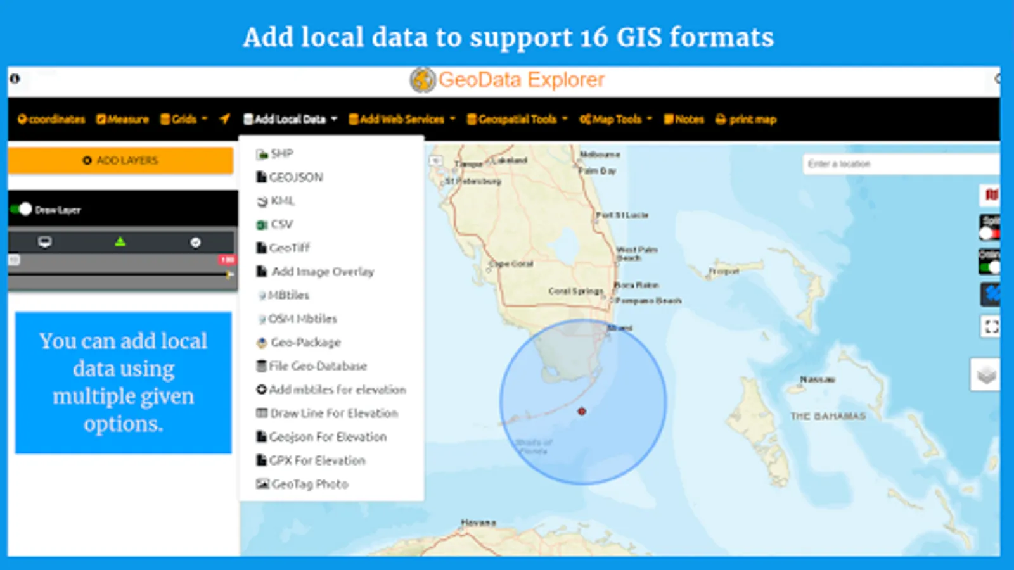Image resolution: width=1014 pixels, height=570 pixels.
Task: Click the info icon in the header
Action: [15, 79]
